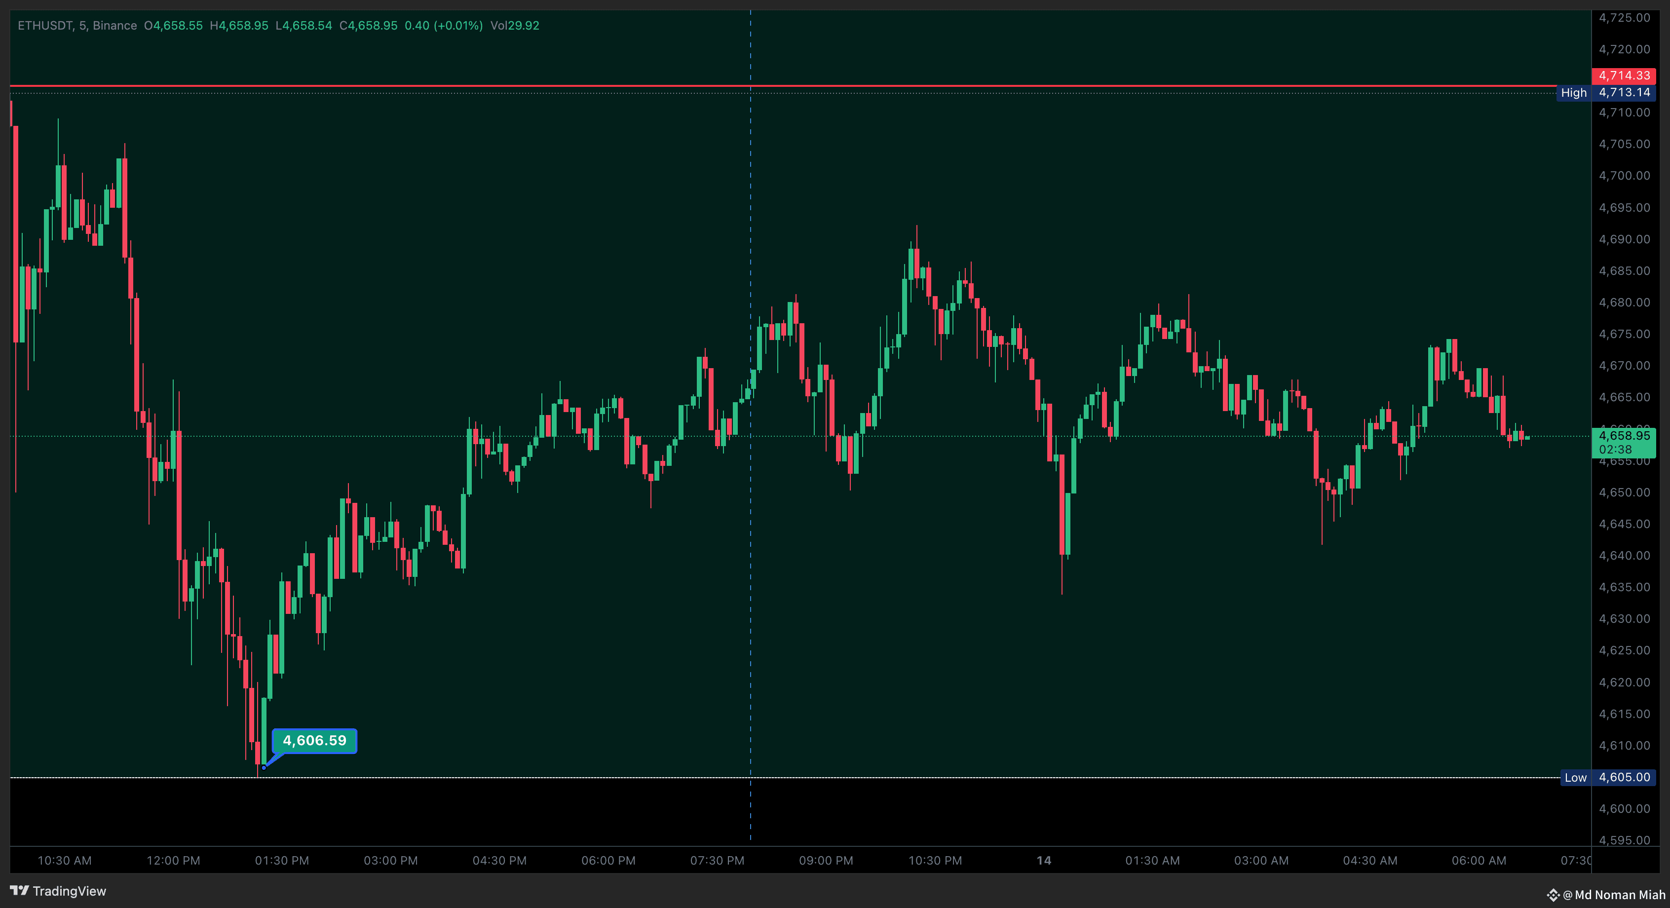This screenshot has width=1670, height=908.
Task: Click the 4,713.14 high price value
Action: (x=1624, y=93)
